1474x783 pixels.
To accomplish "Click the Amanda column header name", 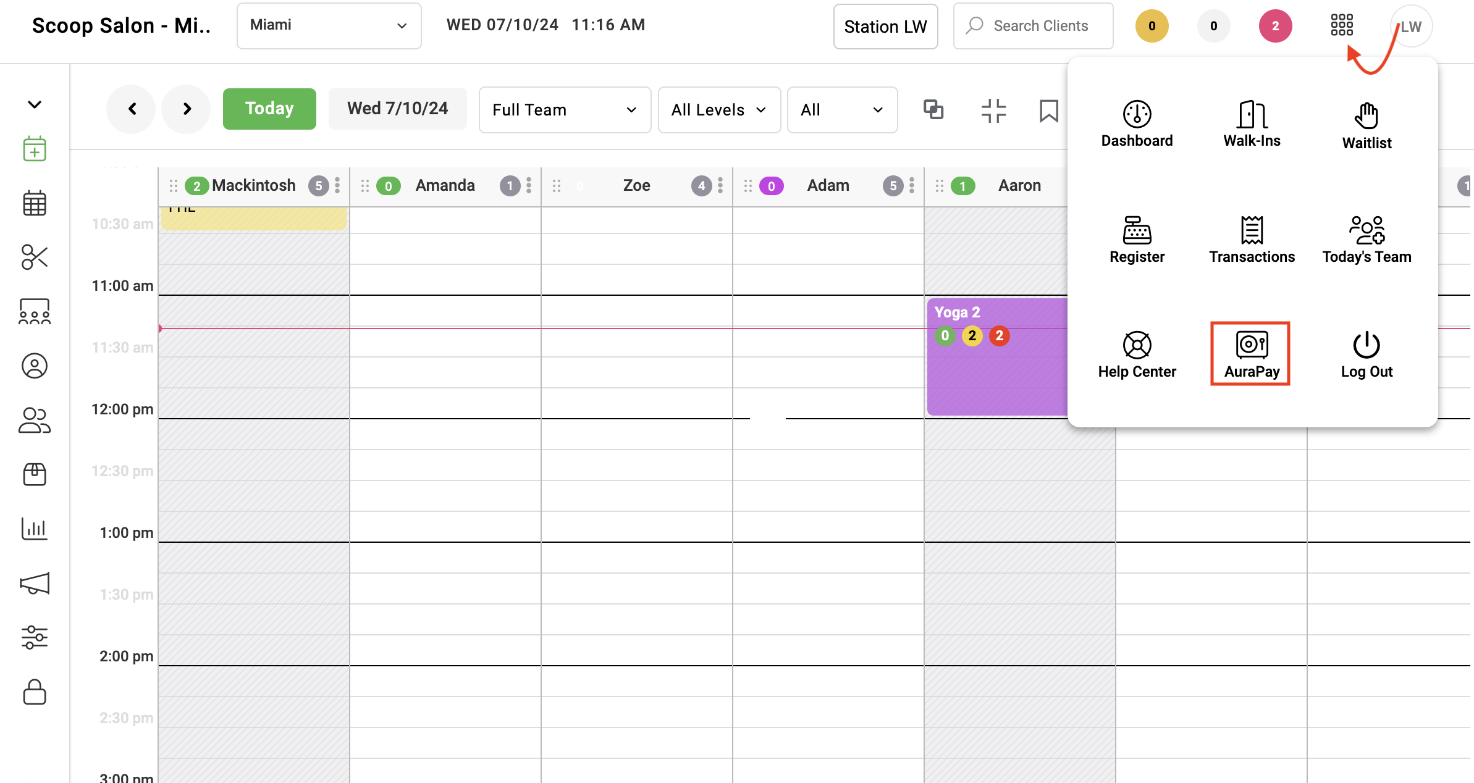I will tap(445, 185).
